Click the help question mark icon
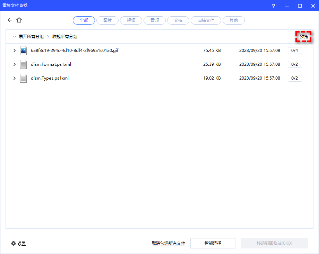The image size is (319, 254). [x=274, y=6]
